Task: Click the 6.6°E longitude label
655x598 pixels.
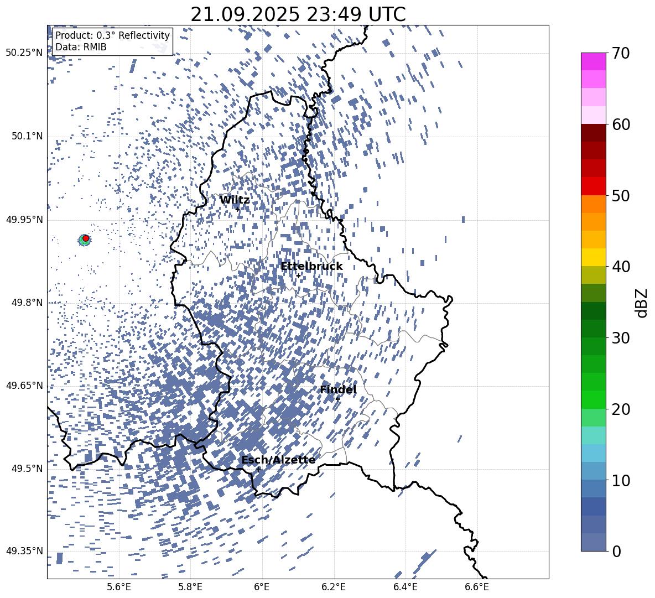Action: (x=477, y=587)
